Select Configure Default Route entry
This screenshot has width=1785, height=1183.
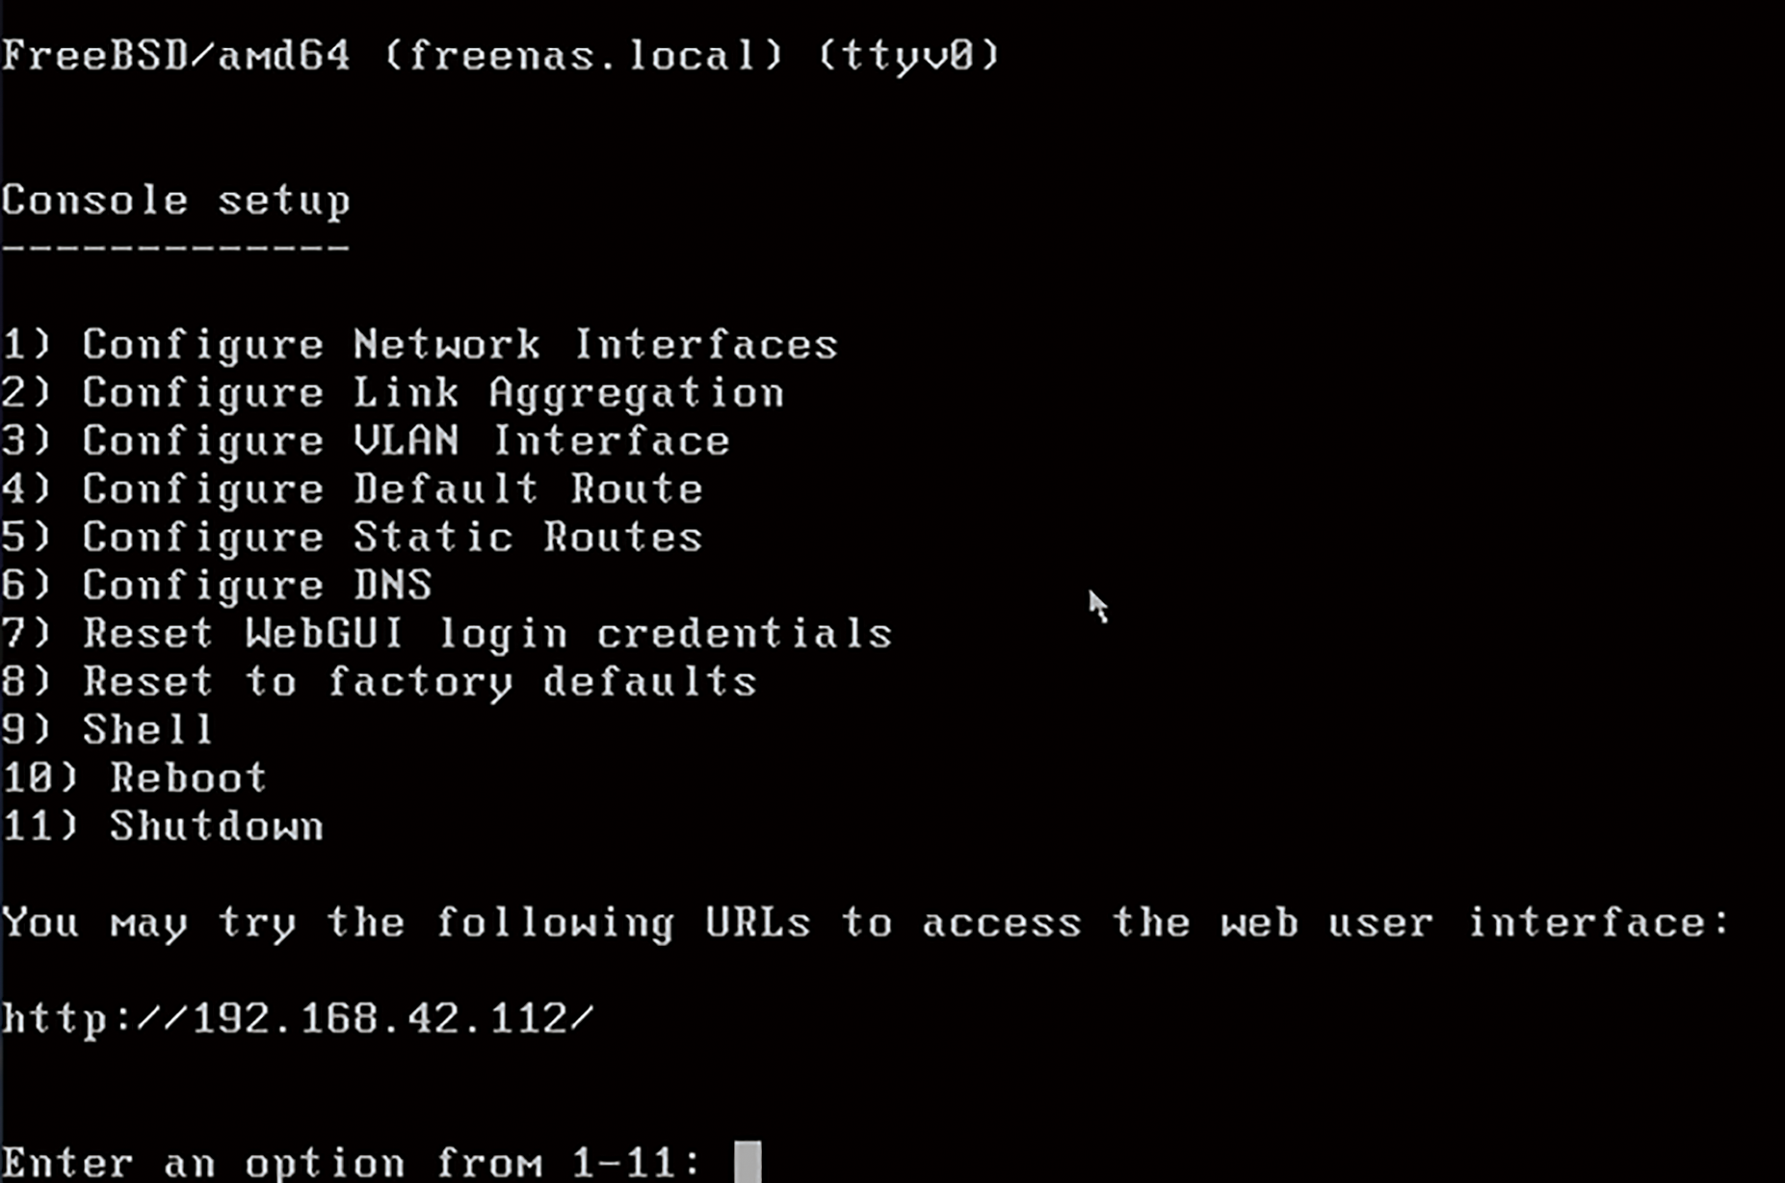[353, 489]
